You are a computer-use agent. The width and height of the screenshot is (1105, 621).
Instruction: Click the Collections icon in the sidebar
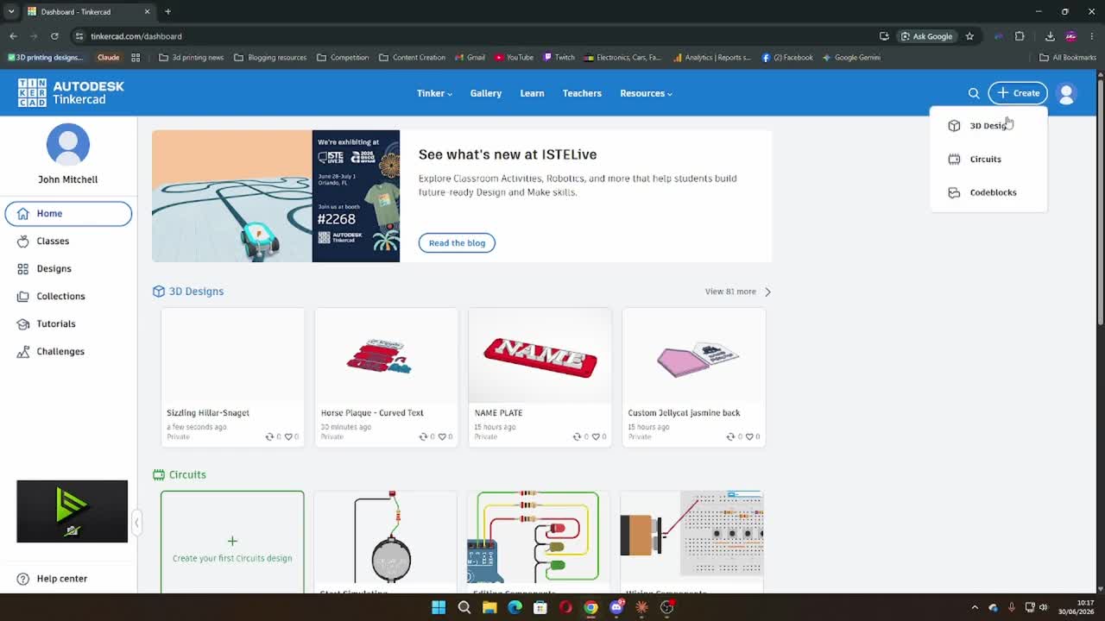click(x=22, y=297)
